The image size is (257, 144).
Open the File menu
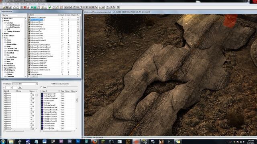[2, 4]
